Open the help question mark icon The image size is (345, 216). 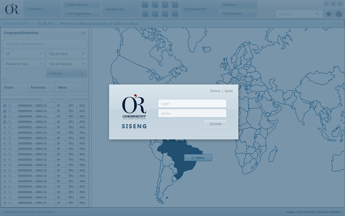click(329, 14)
